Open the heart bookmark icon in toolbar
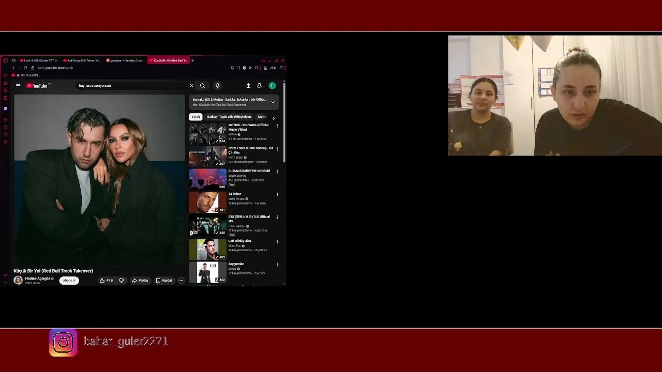This screenshot has width=662, height=372. [256, 68]
